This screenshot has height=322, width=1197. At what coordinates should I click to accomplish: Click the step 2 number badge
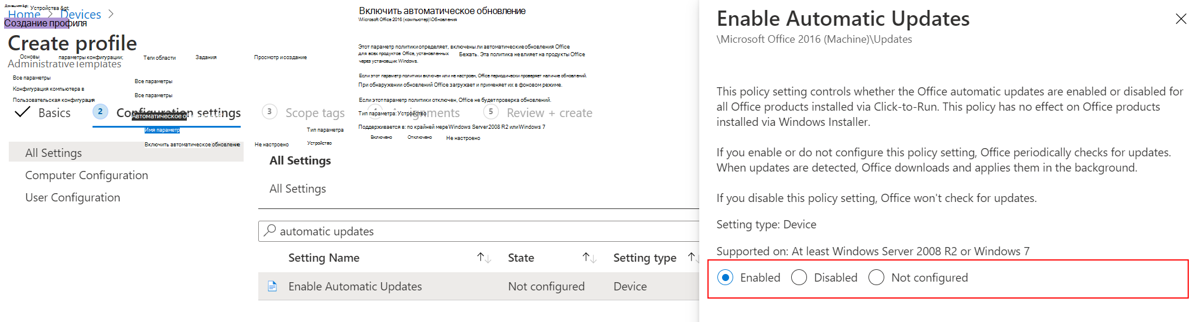click(100, 111)
